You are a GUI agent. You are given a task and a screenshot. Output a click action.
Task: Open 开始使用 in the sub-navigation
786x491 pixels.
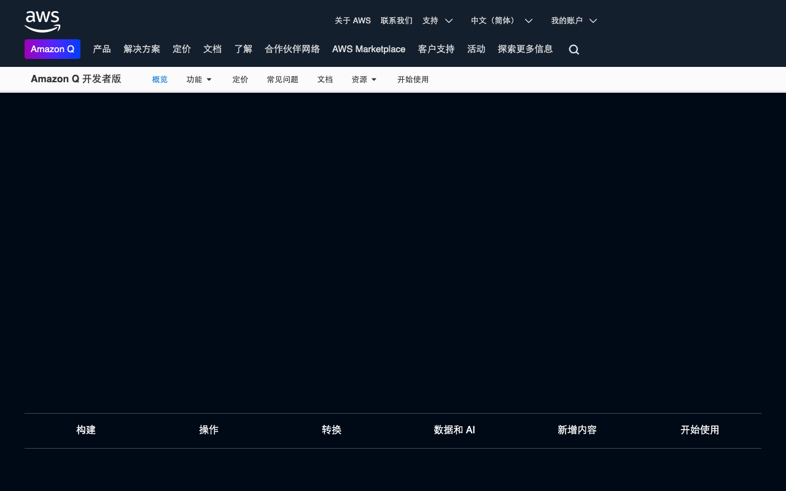[413, 80]
